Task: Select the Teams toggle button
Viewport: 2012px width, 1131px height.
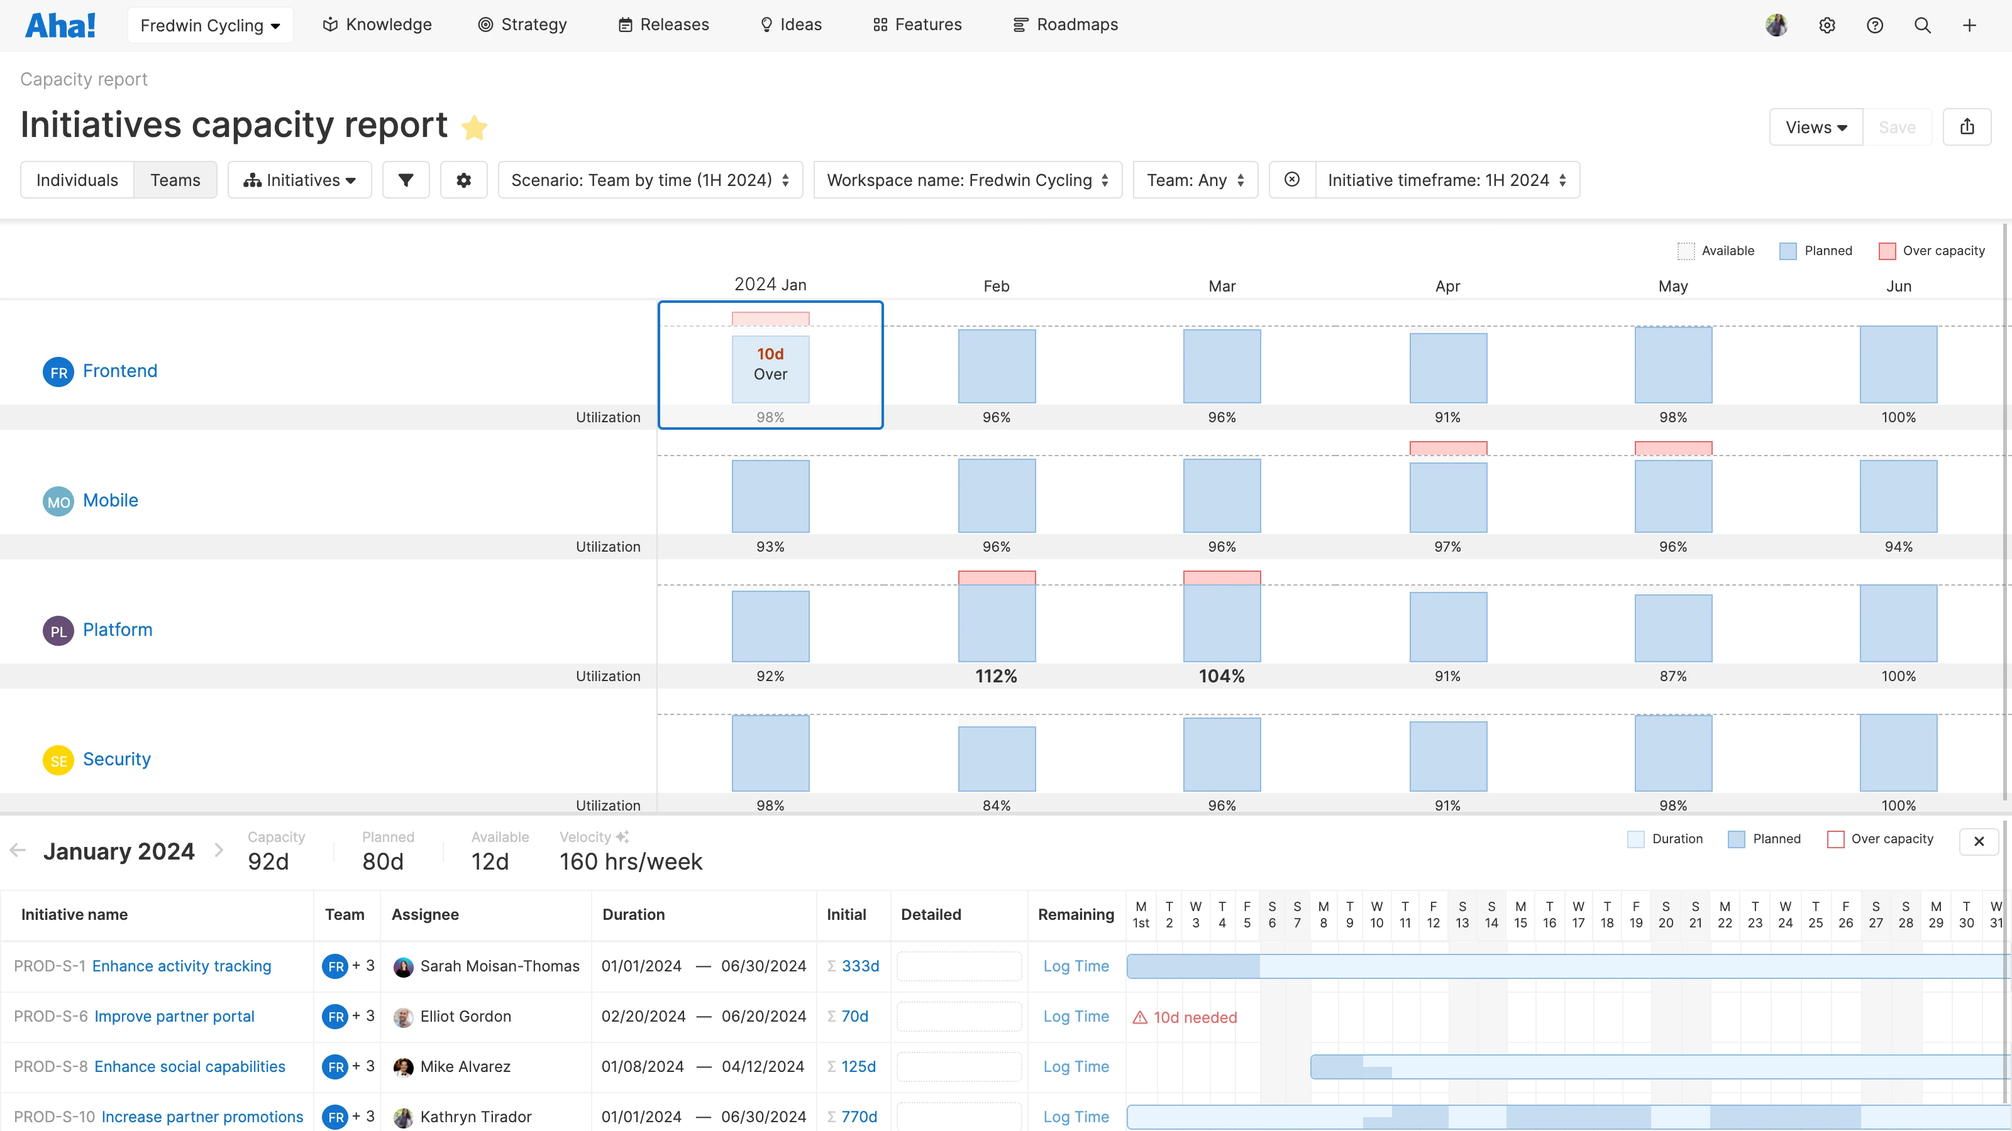Action: tap(175, 180)
